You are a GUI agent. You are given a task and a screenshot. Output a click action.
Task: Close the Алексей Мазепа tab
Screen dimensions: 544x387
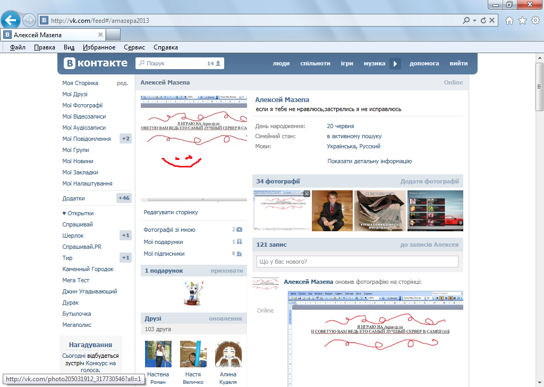coord(100,35)
